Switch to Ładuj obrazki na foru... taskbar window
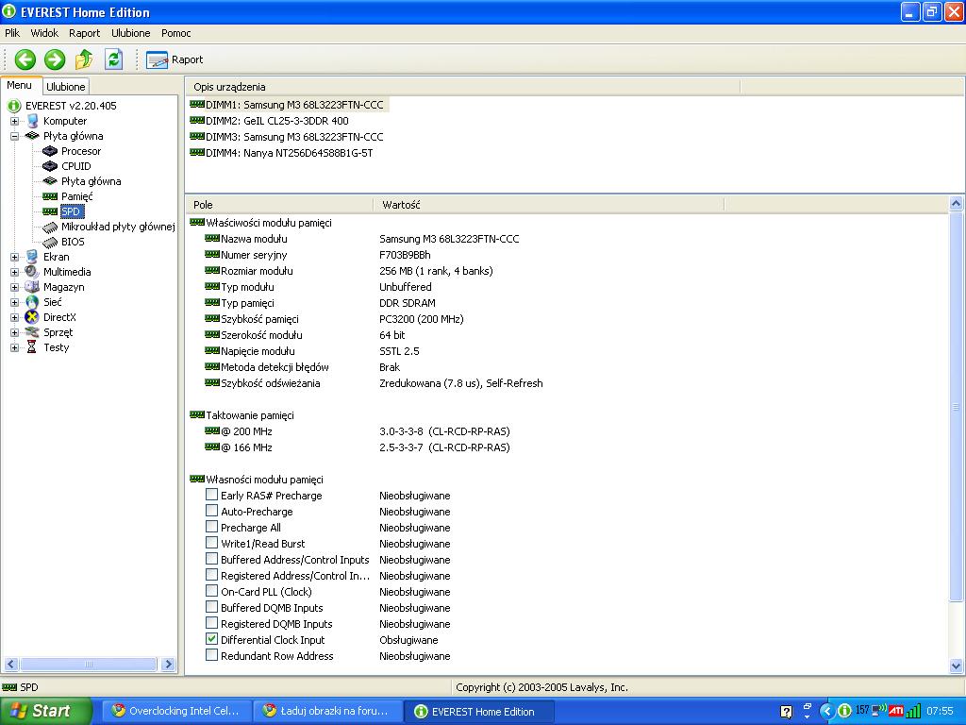This screenshot has height=725, width=966. click(327, 711)
